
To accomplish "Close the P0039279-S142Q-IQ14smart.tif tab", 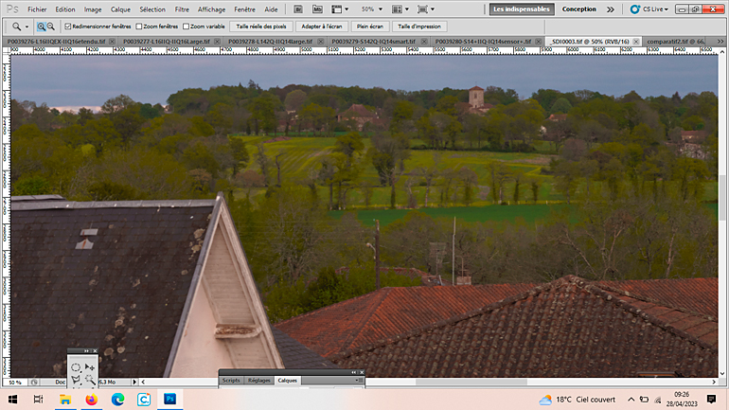I will coord(424,42).
